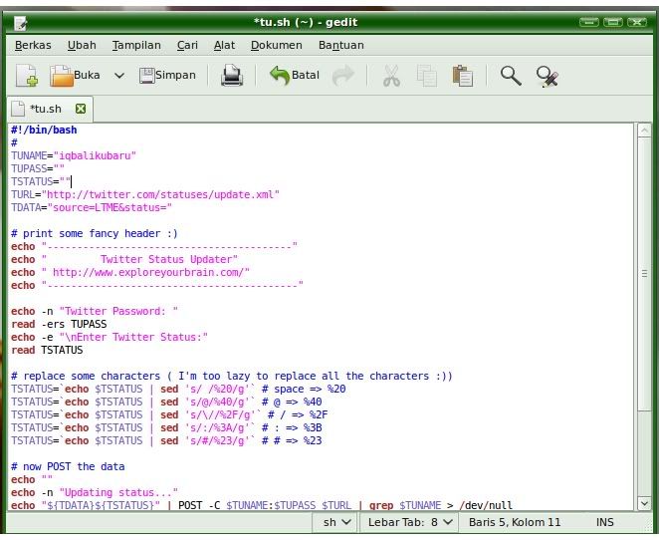Paste from clipboard icon
659x540 pixels.
pyautogui.click(x=462, y=76)
